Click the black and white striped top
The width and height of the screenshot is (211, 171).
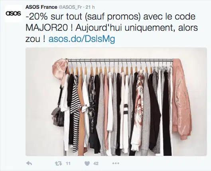(x=76, y=113)
